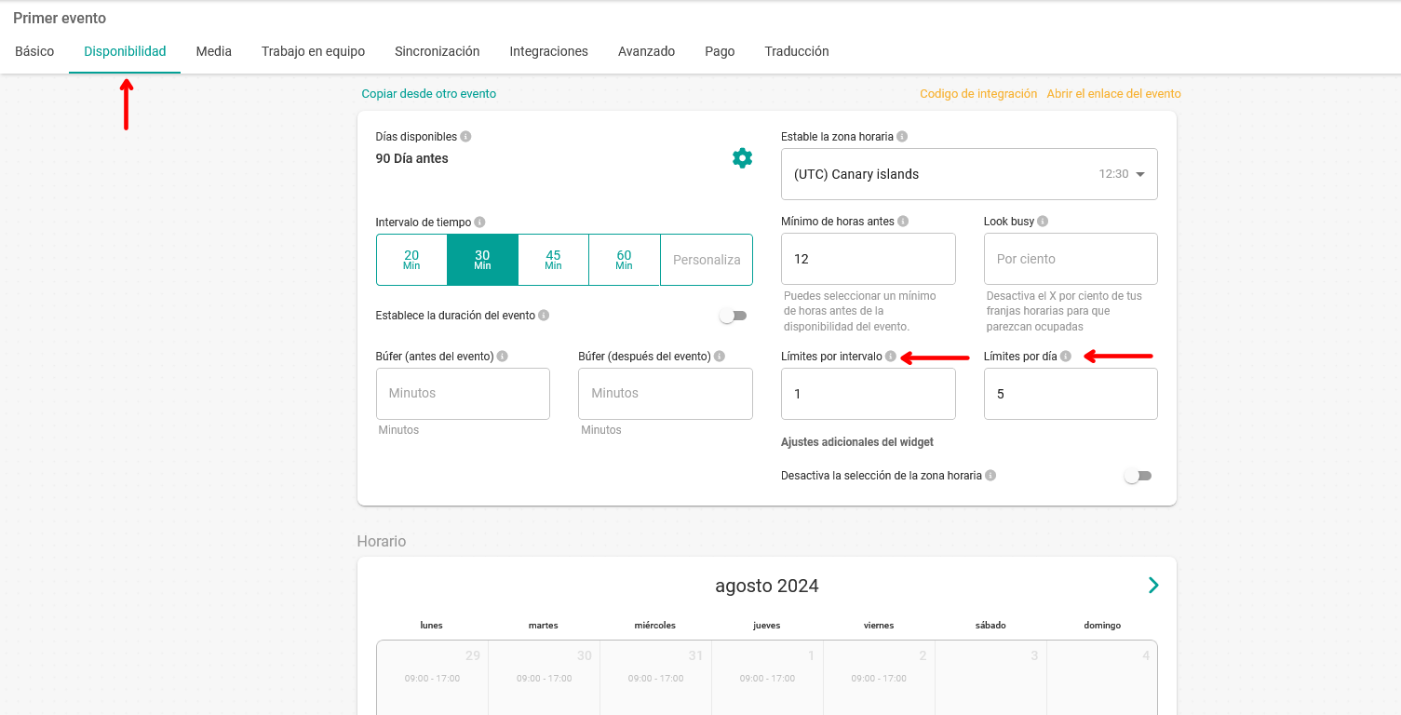Select calendar day 4 domingo
This screenshot has height=715, width=1401.
[1102, 678]
